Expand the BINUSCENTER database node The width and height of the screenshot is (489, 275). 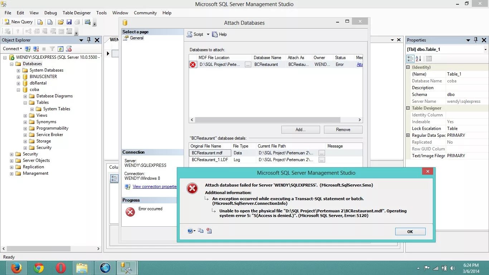(x=18, y=77)
